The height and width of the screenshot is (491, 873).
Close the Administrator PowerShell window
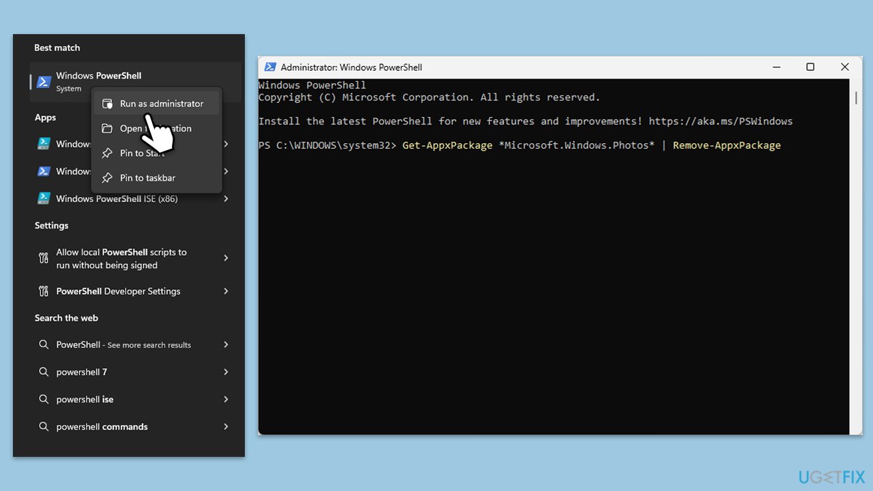(844, 67)
